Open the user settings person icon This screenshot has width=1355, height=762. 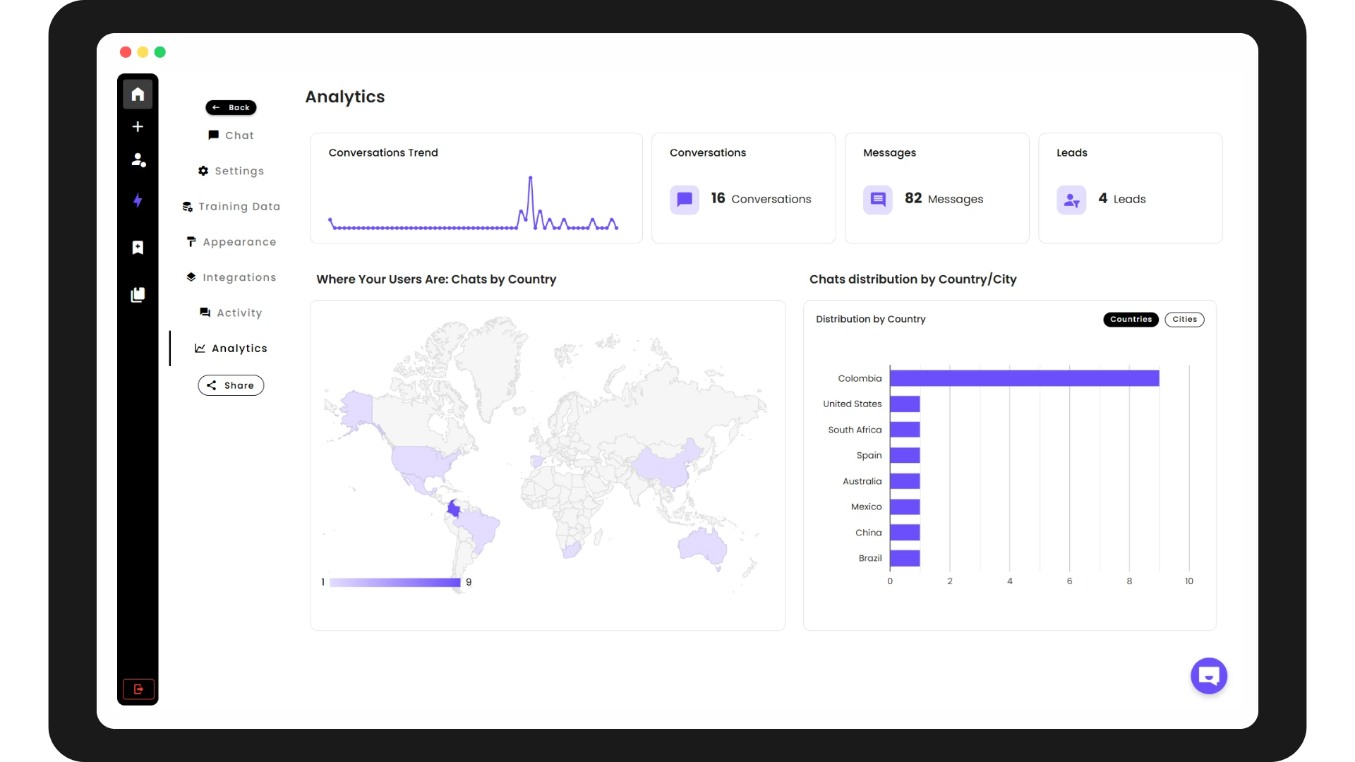(x=138, y=160)
